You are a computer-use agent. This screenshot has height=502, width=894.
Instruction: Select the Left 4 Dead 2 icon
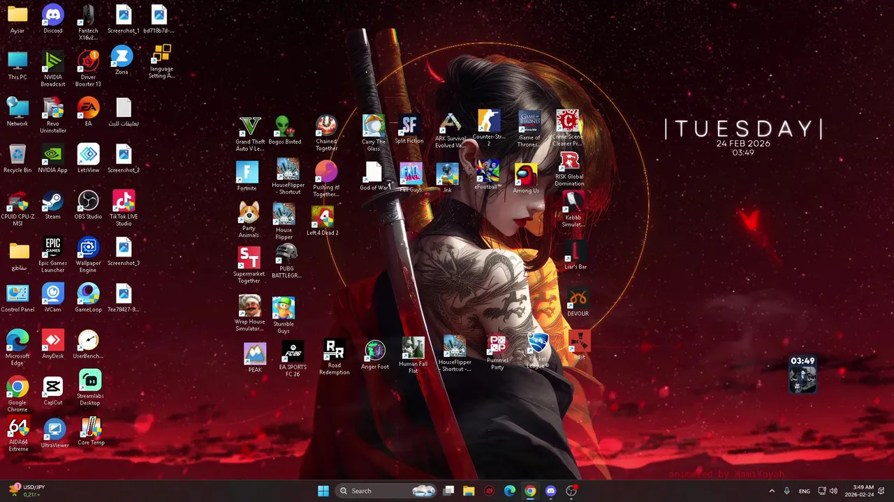[x=322, y=221]
